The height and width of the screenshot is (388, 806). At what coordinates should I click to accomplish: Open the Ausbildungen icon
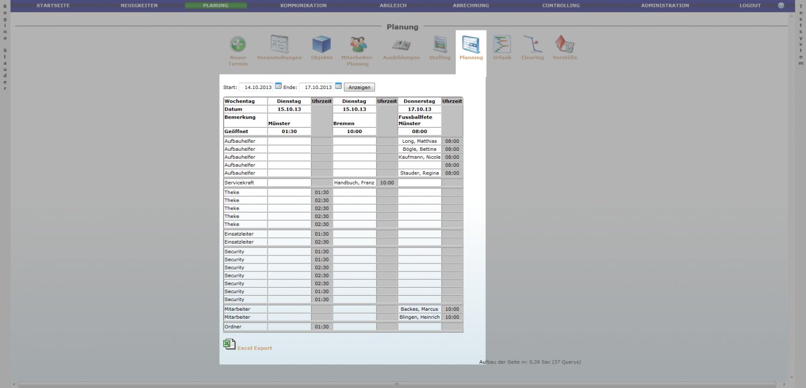click(401, 44)
